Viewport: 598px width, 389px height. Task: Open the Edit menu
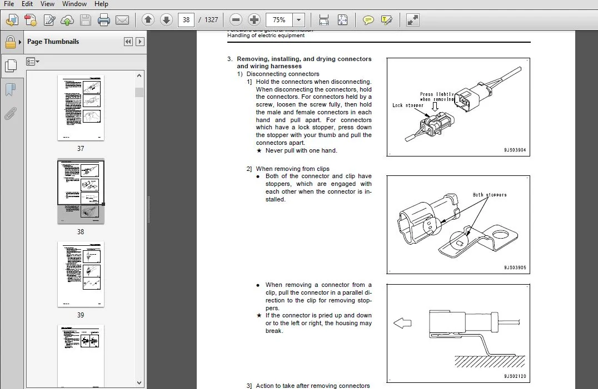pos(27,4)
